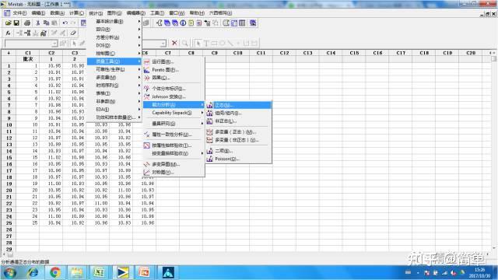Open the empty combo box dropdown arrow at left
This screenshot has height=280, width=498.
pos(54,44)
